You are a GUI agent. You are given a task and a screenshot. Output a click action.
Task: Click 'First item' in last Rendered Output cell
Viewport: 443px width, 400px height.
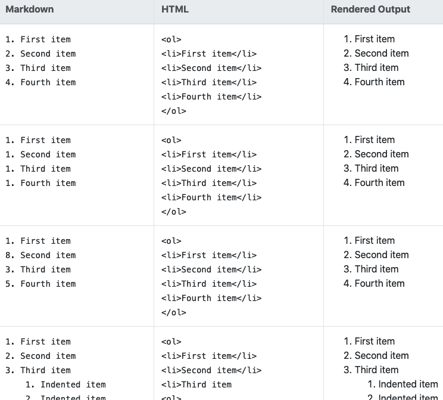375,341
